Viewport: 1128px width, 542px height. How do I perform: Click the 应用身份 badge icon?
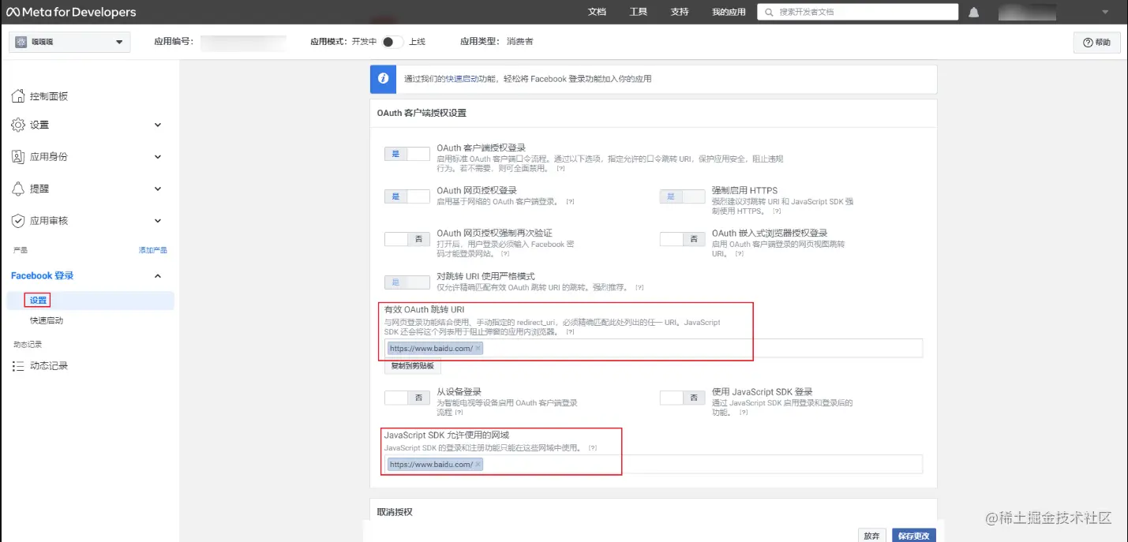(x=18, y=156)
